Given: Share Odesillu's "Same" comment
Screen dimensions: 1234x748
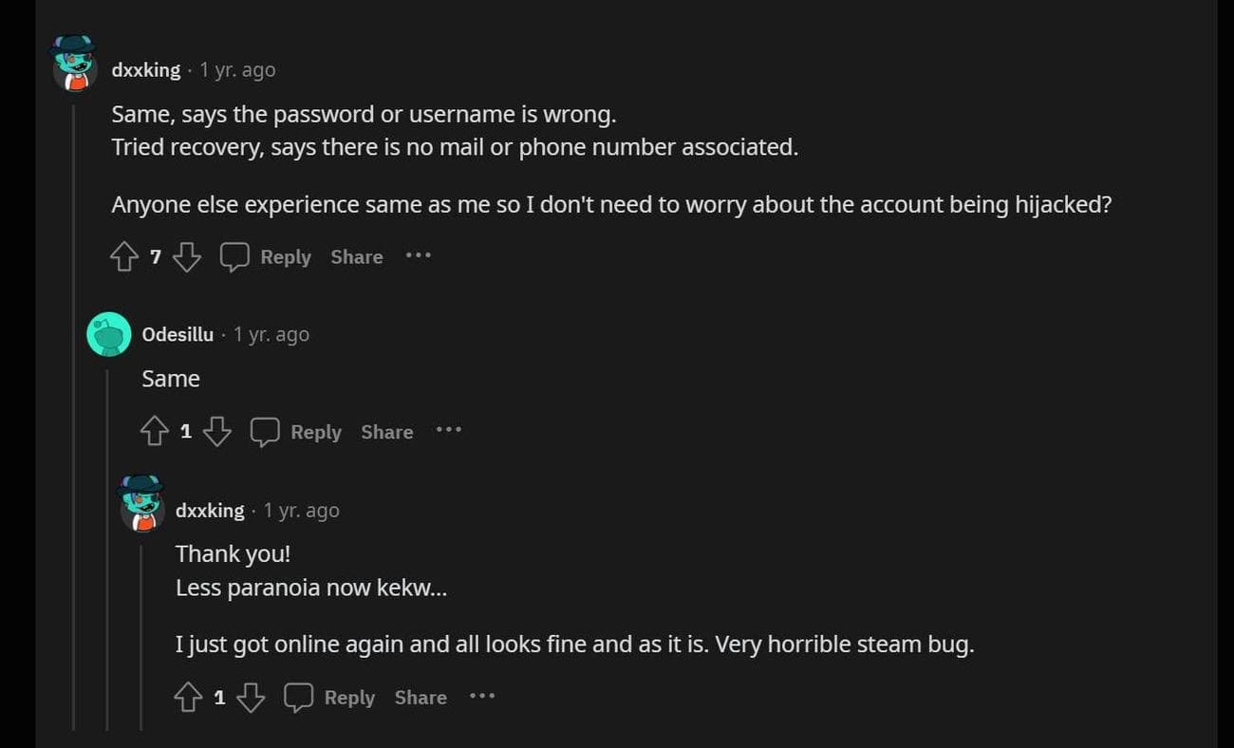Looking at the screenshot, I should 386,432.
